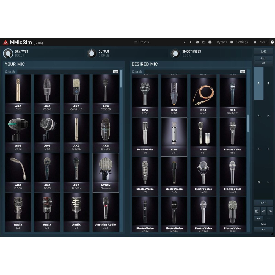The height and width of the screenshot is (275, 275).
Task: Select AKG C535EB as your mic
Action: [x=106, y=94]
